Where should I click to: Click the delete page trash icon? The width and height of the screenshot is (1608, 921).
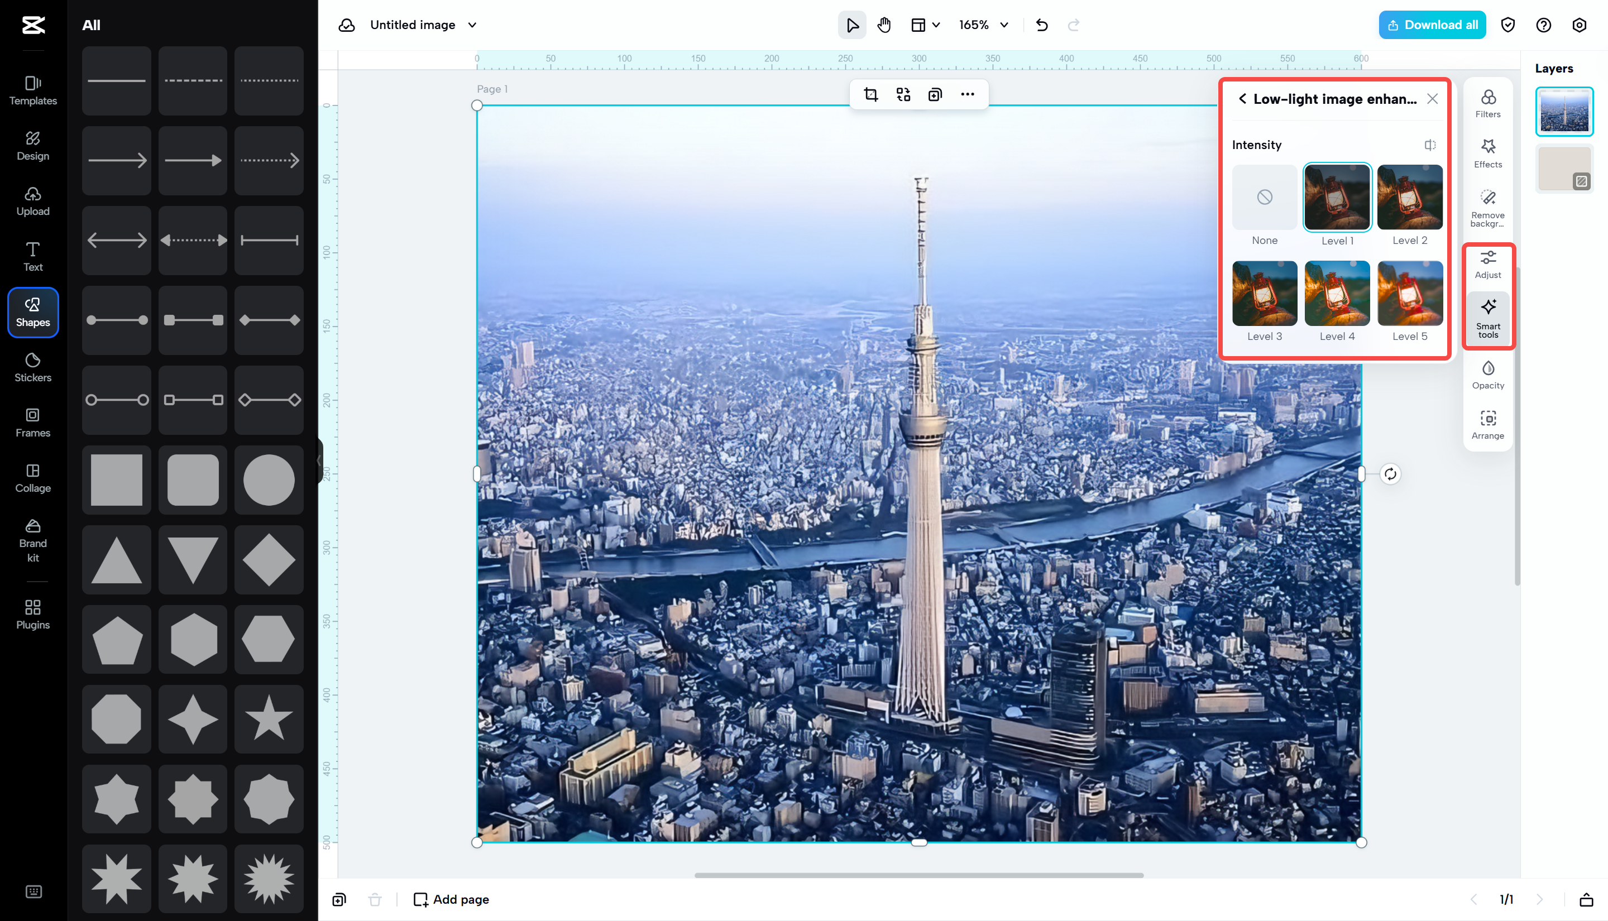[375, 899]
